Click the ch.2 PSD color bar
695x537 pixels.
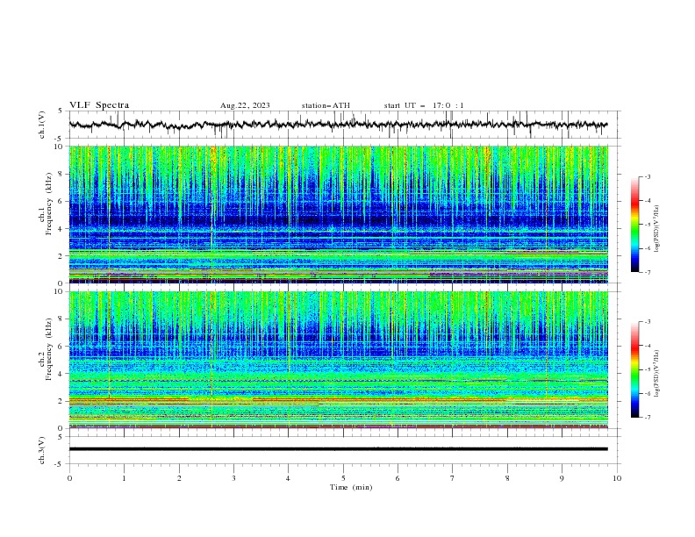click(634, 369)
